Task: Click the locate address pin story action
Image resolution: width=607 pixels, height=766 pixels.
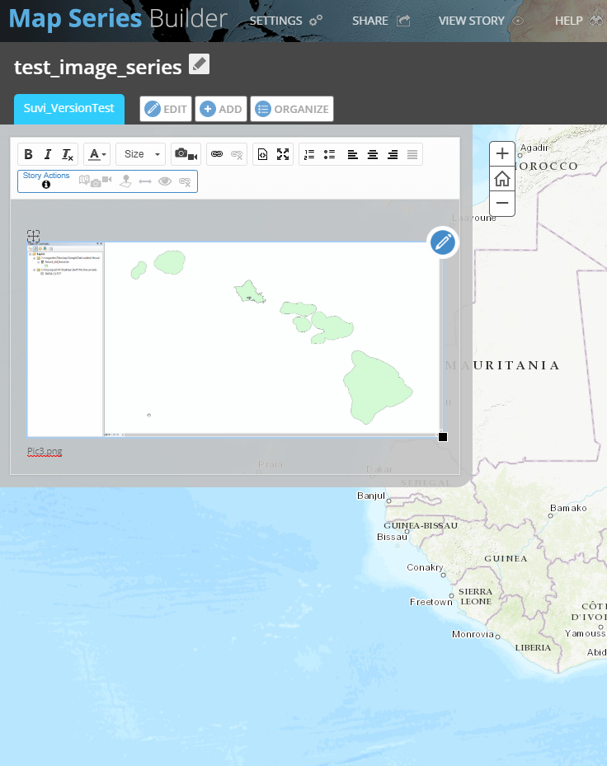Action: (x=125, y=181)
